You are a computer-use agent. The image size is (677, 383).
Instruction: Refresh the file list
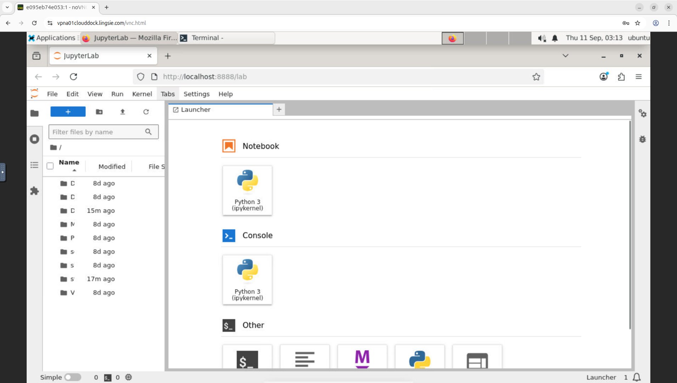146,112
